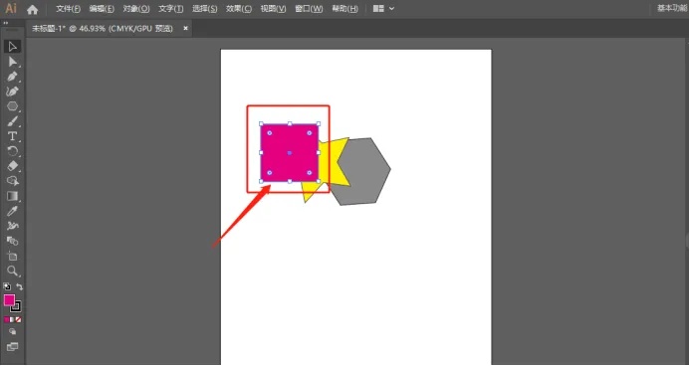The image size is (689, 366).
Task: Click the Ai application logo
Action: (11, 8)
